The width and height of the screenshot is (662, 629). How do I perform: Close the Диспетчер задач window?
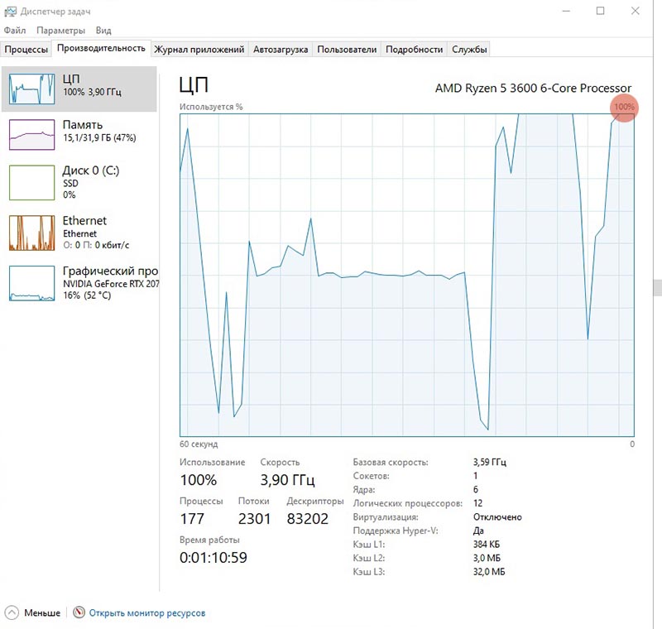635,11
